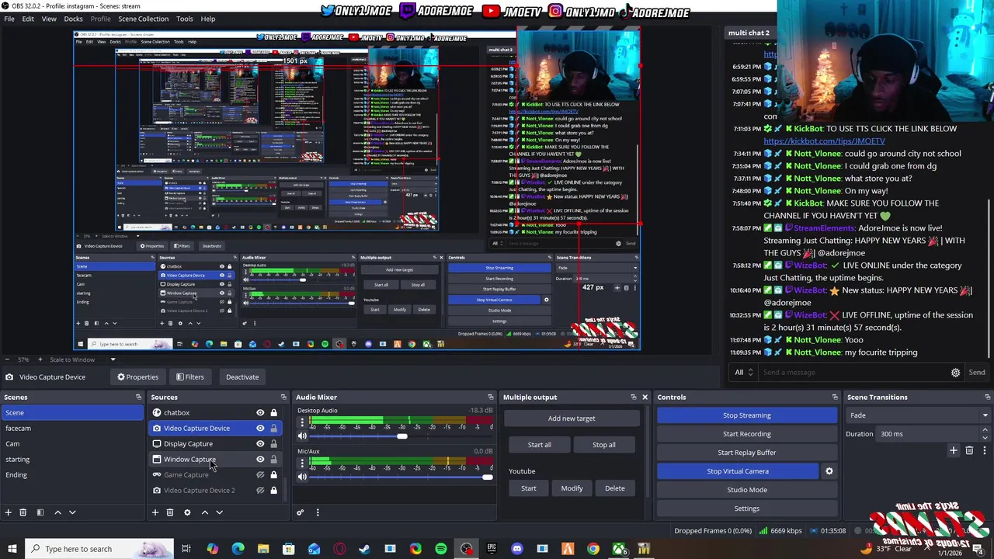
Task: Open Desktop Audio three-dot options
Action: tap(302, 423)
